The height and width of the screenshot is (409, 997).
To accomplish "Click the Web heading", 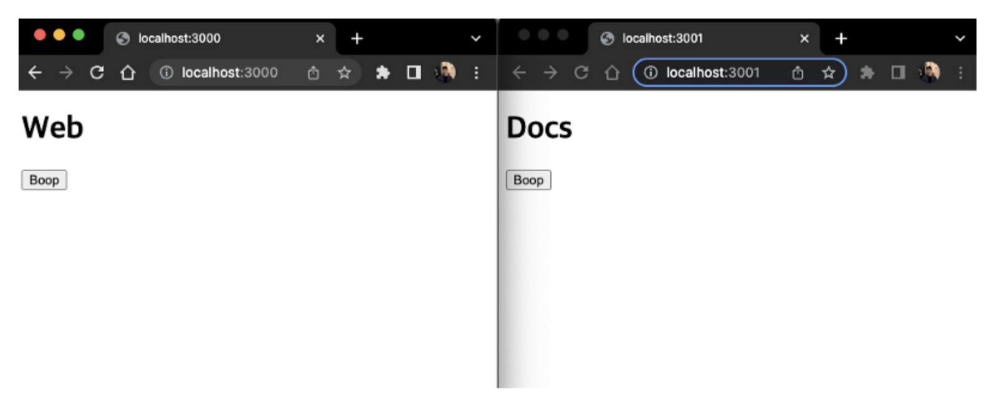I will 52,128.
